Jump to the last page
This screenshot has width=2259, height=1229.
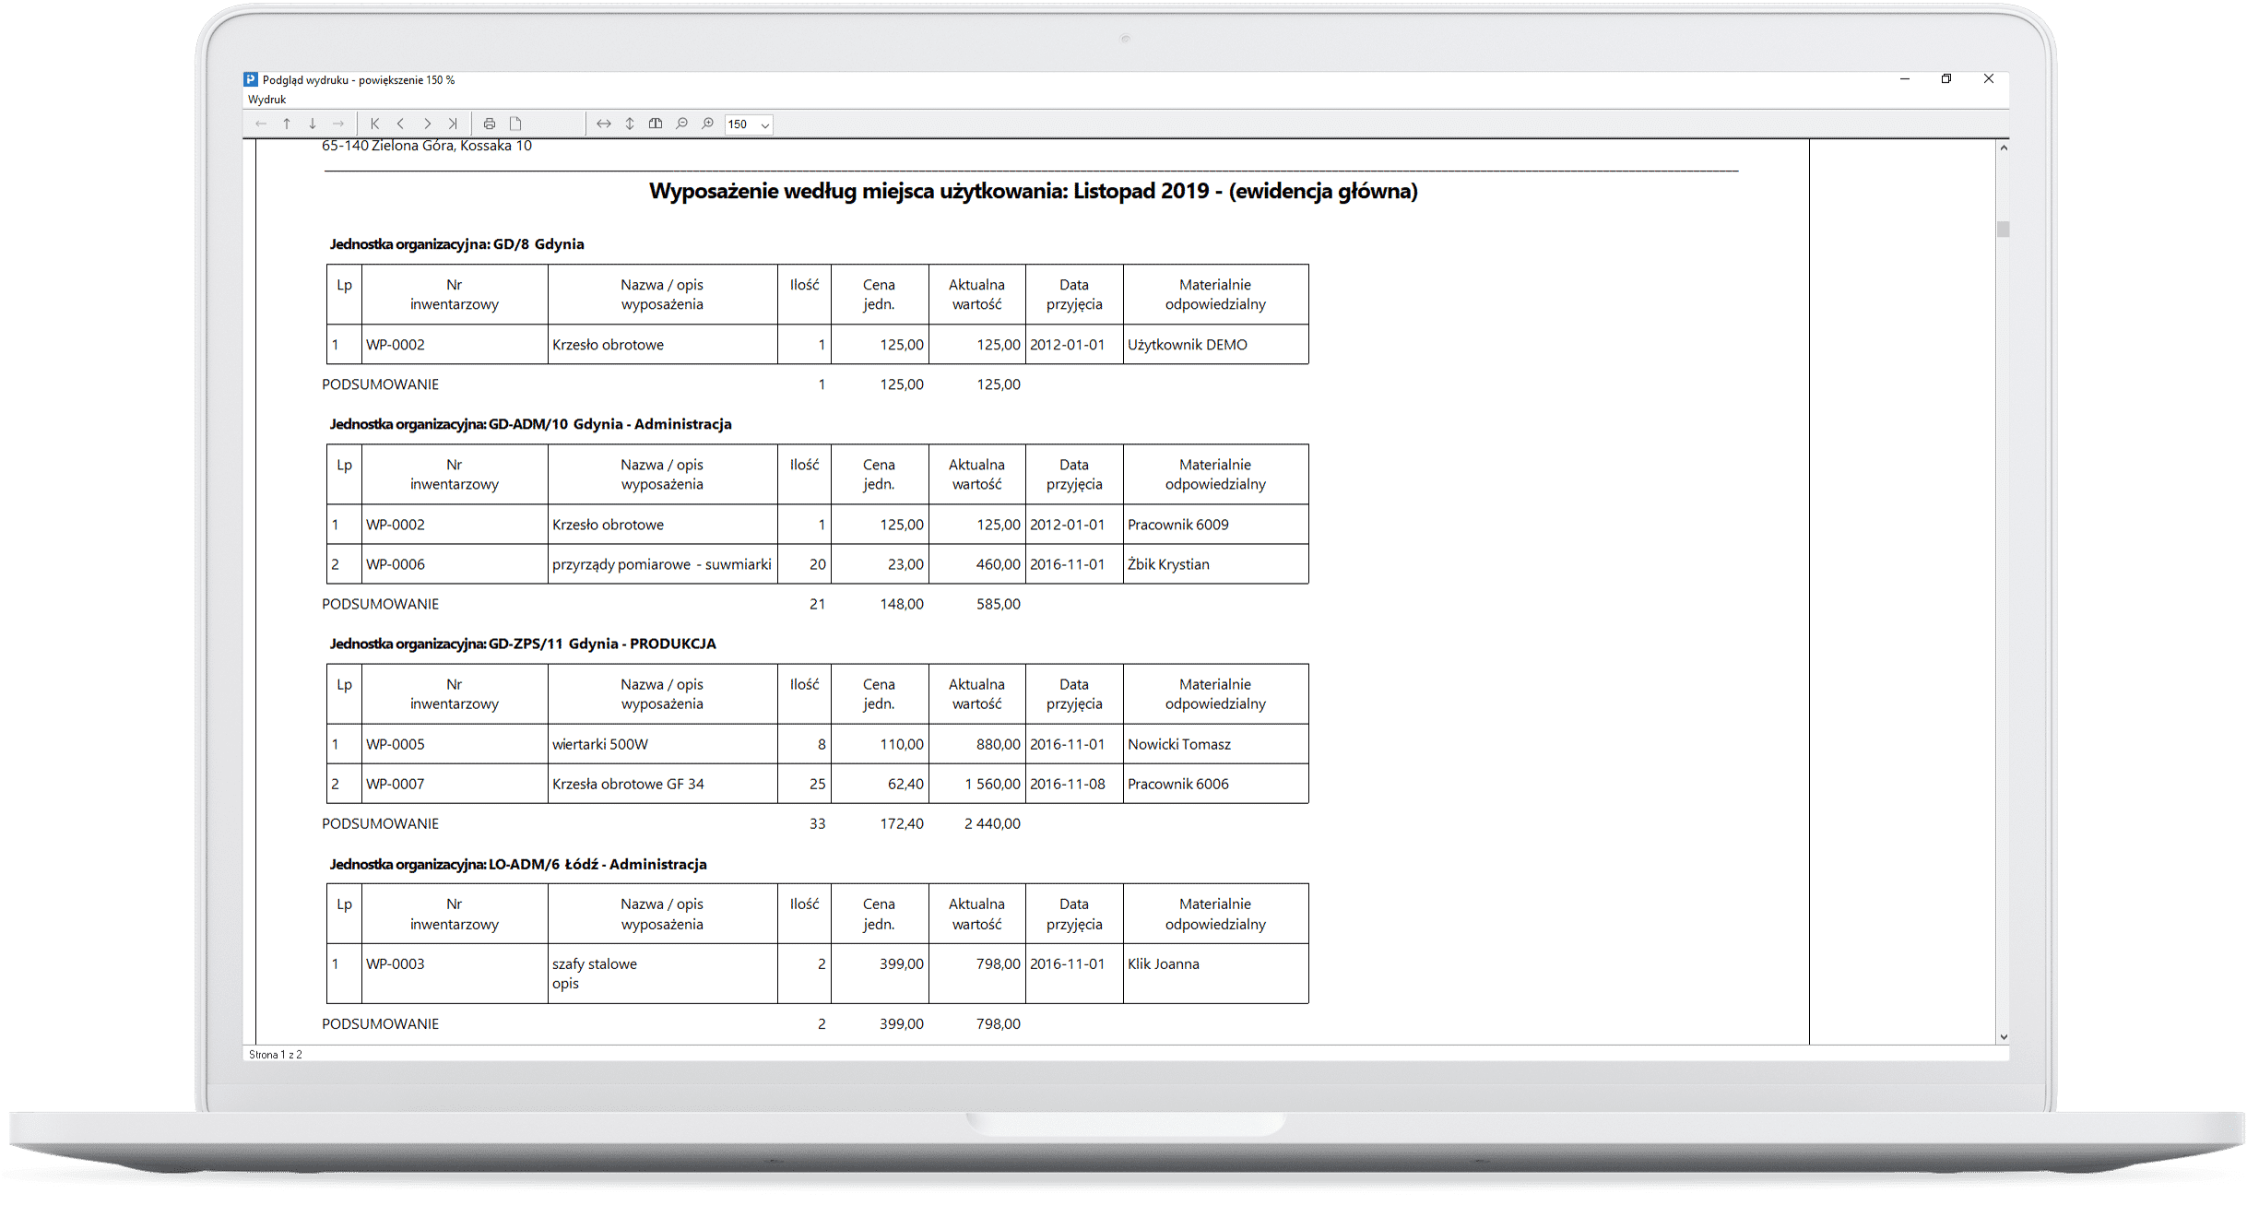coord(453,124)
